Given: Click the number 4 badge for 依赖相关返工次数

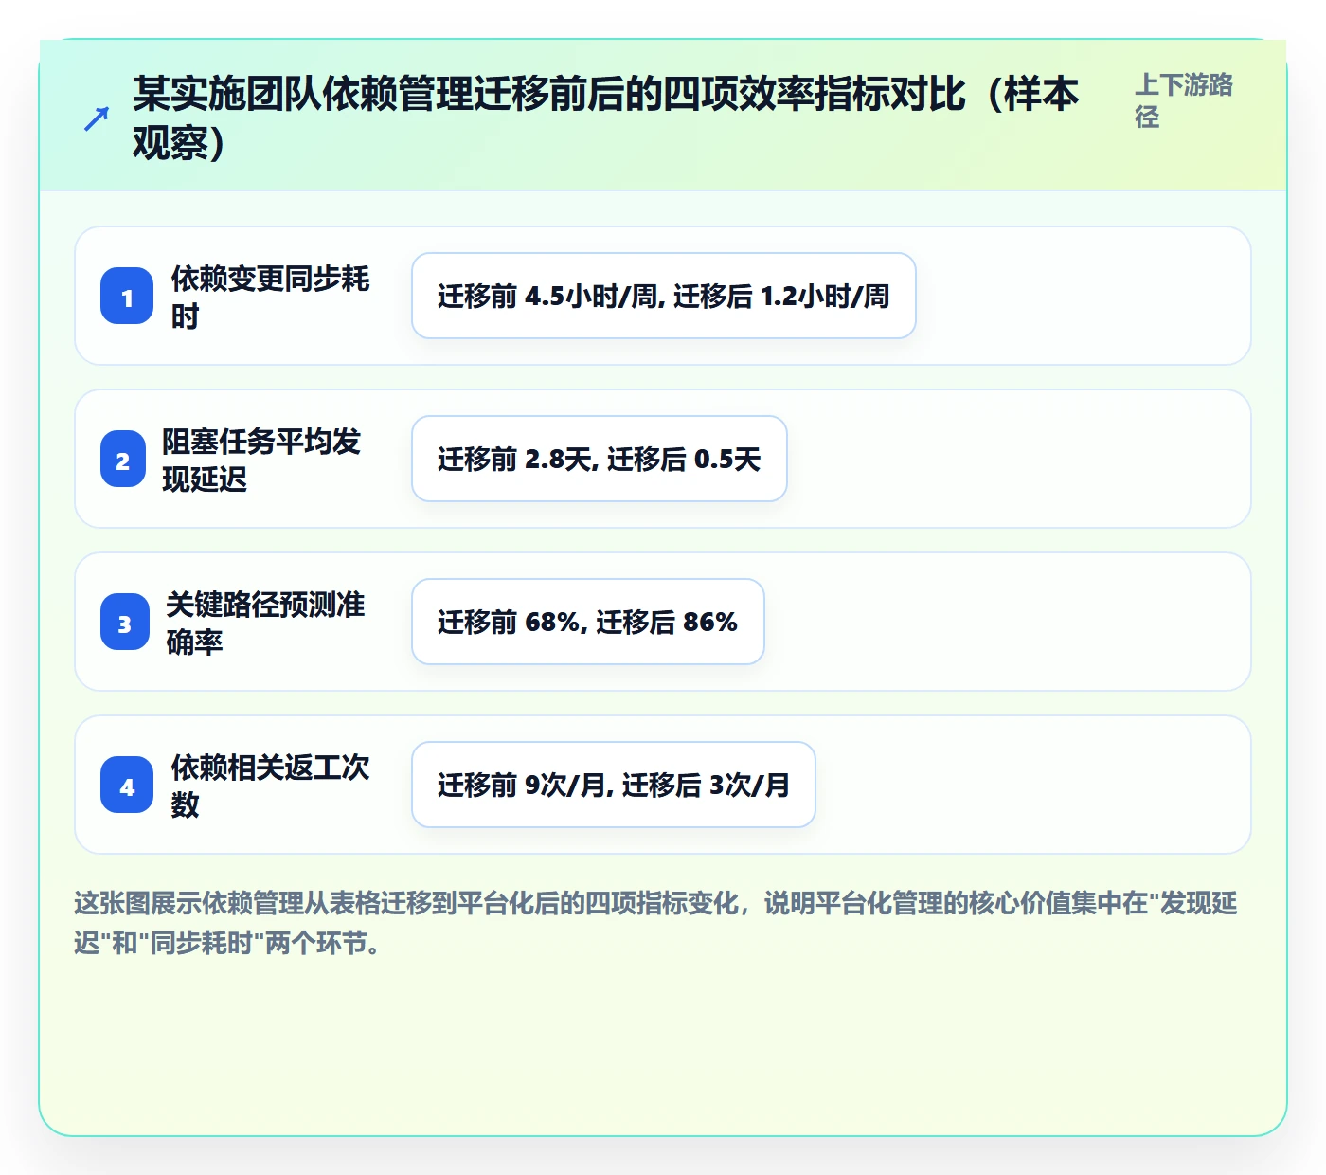Looking at the screenshot, I should (x=127, y=786).
